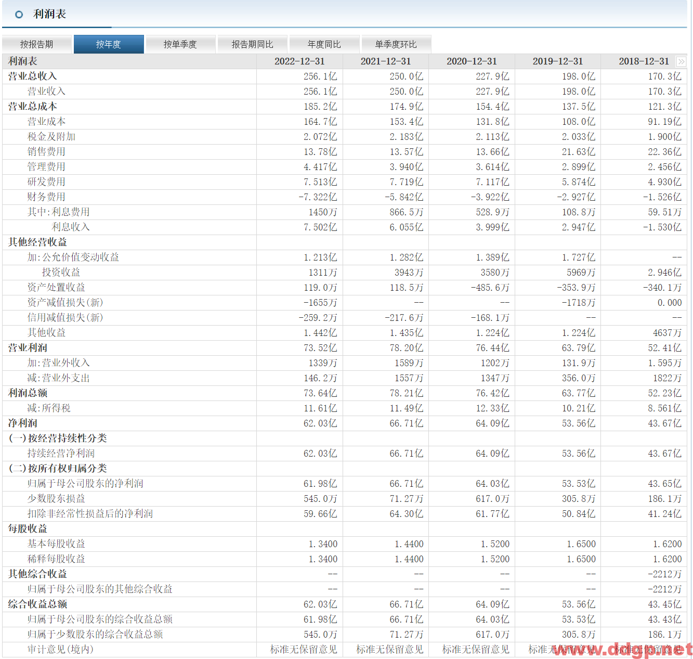The width and height of the screenshot is (693, 659).
Task: Click the 其他收益 row label
Action: [x=46, y=333]
